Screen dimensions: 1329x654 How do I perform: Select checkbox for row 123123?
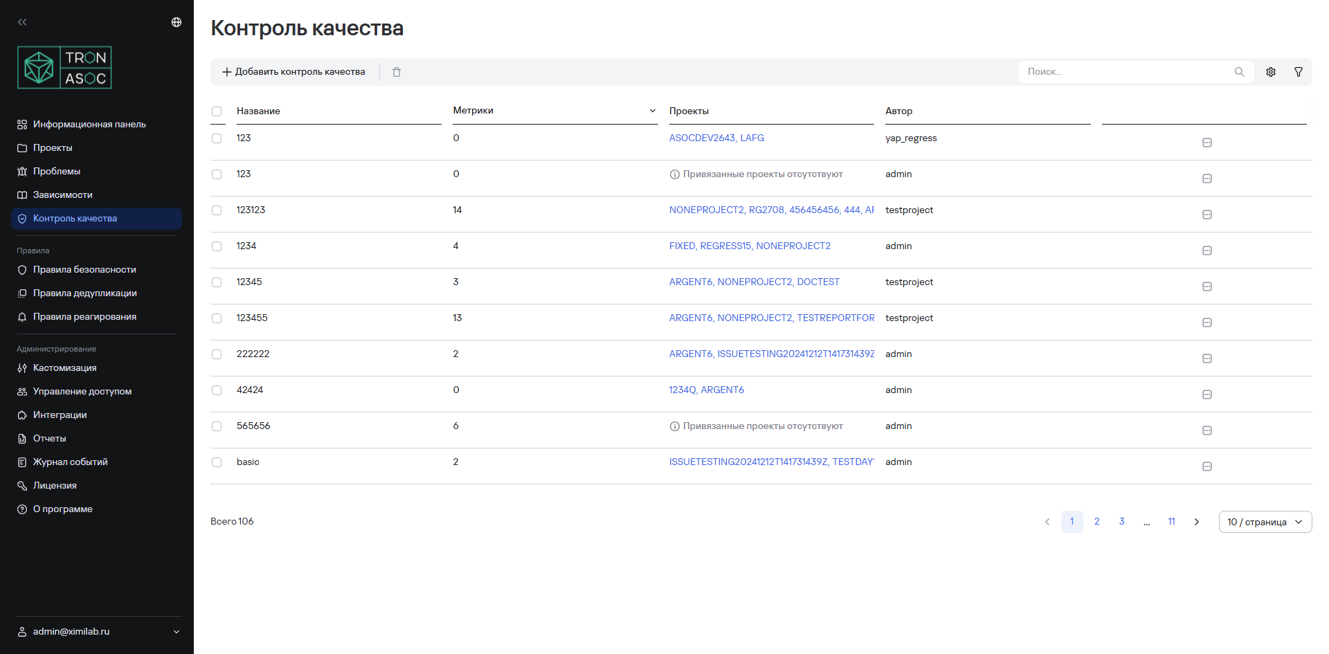pos(217,210)
